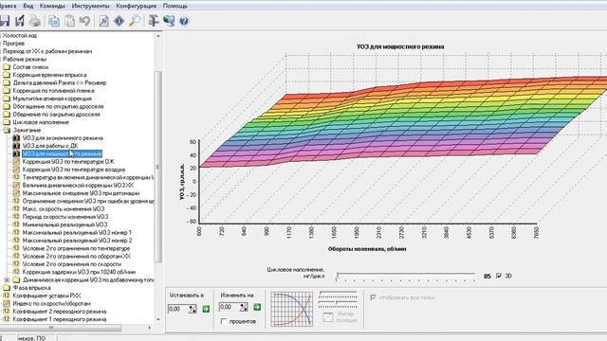Click the blue diamond info icon
The width and height of the screenshot is (607, 341).
click(119, 21)
